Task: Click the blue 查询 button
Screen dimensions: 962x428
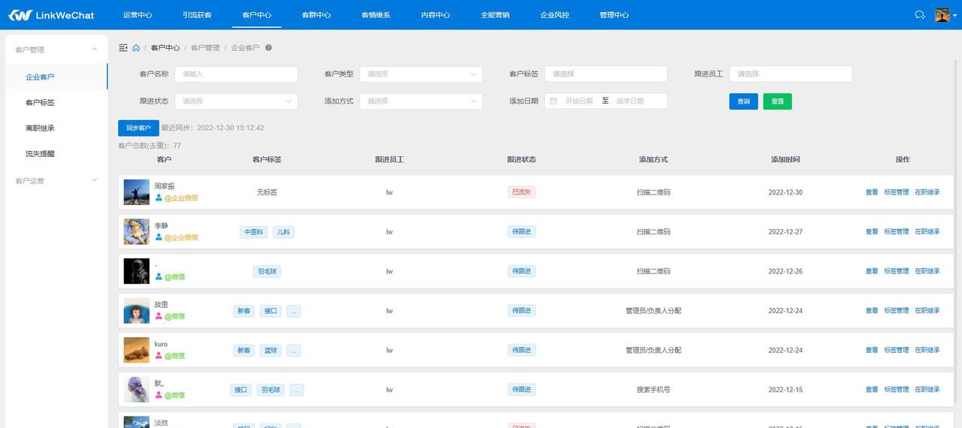Action: (743, 101)
